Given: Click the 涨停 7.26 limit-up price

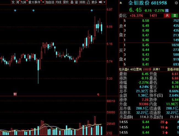Looking at the screenshot, I should [145, 100].
